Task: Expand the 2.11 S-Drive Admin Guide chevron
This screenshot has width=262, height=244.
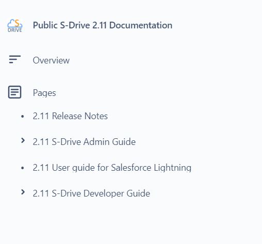Action: [23, 140]
